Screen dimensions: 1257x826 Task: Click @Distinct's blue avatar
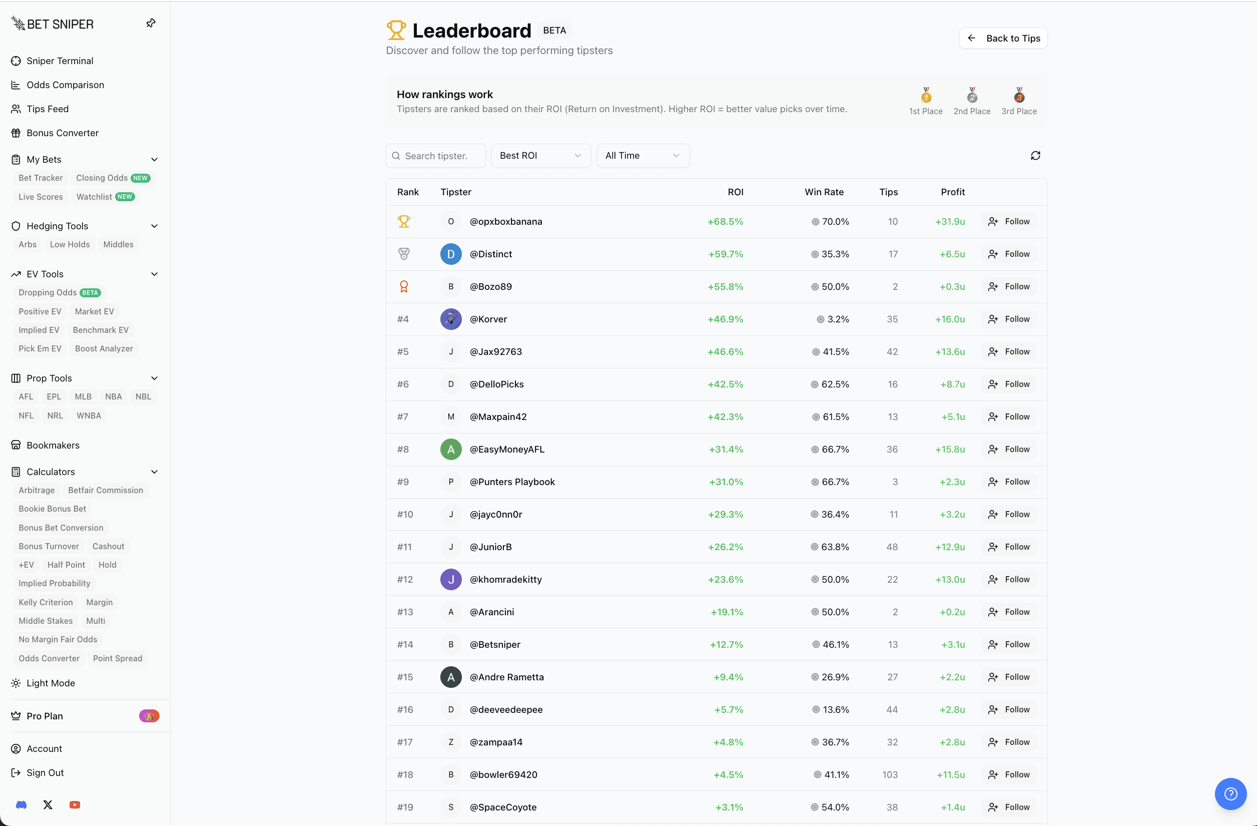coord(450,254)
